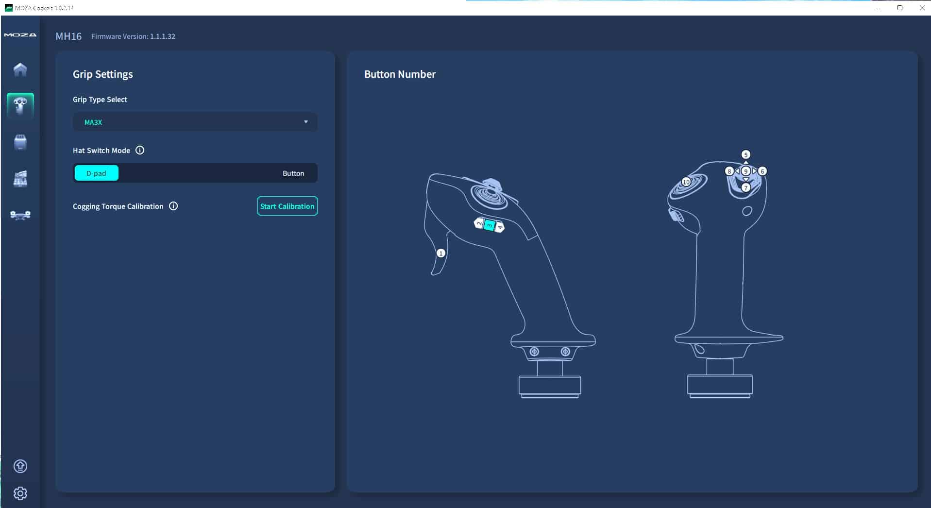
Task: Open the Home page in sidebar
Action: 20,69
